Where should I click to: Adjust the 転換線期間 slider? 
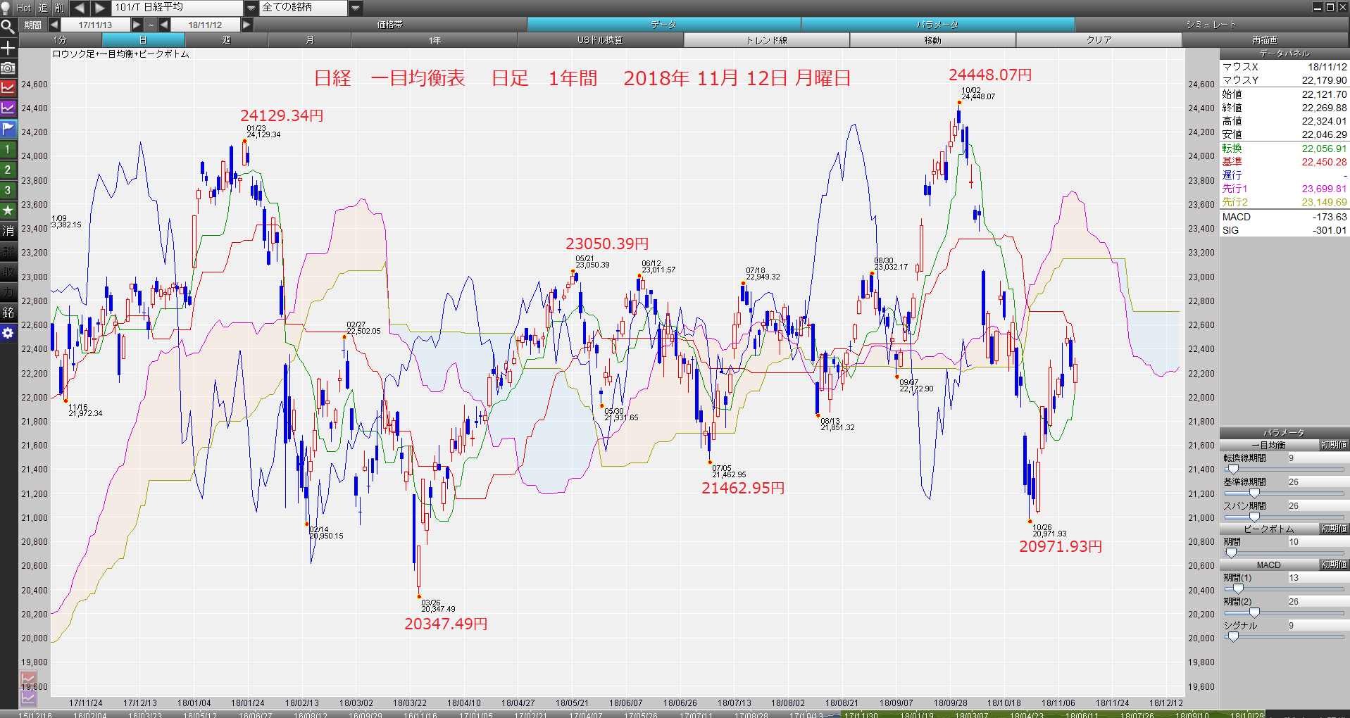tap(1285, 470)
